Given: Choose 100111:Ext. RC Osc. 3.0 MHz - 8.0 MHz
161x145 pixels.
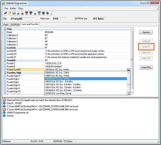Looking at the screenshot, I should point(86,88).
